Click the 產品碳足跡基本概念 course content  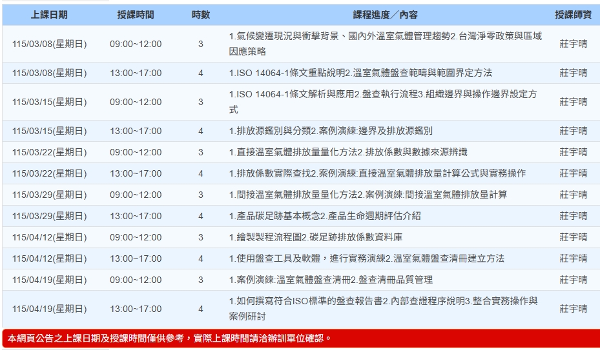(325, 216)
